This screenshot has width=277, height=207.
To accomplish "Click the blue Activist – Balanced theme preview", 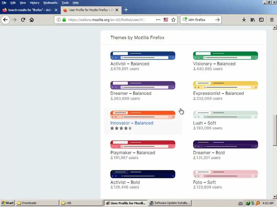I will [x=143, y=56].
